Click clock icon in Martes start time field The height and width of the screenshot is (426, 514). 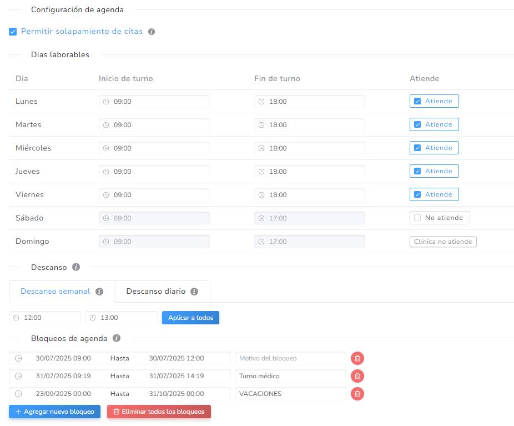[106, 125]
